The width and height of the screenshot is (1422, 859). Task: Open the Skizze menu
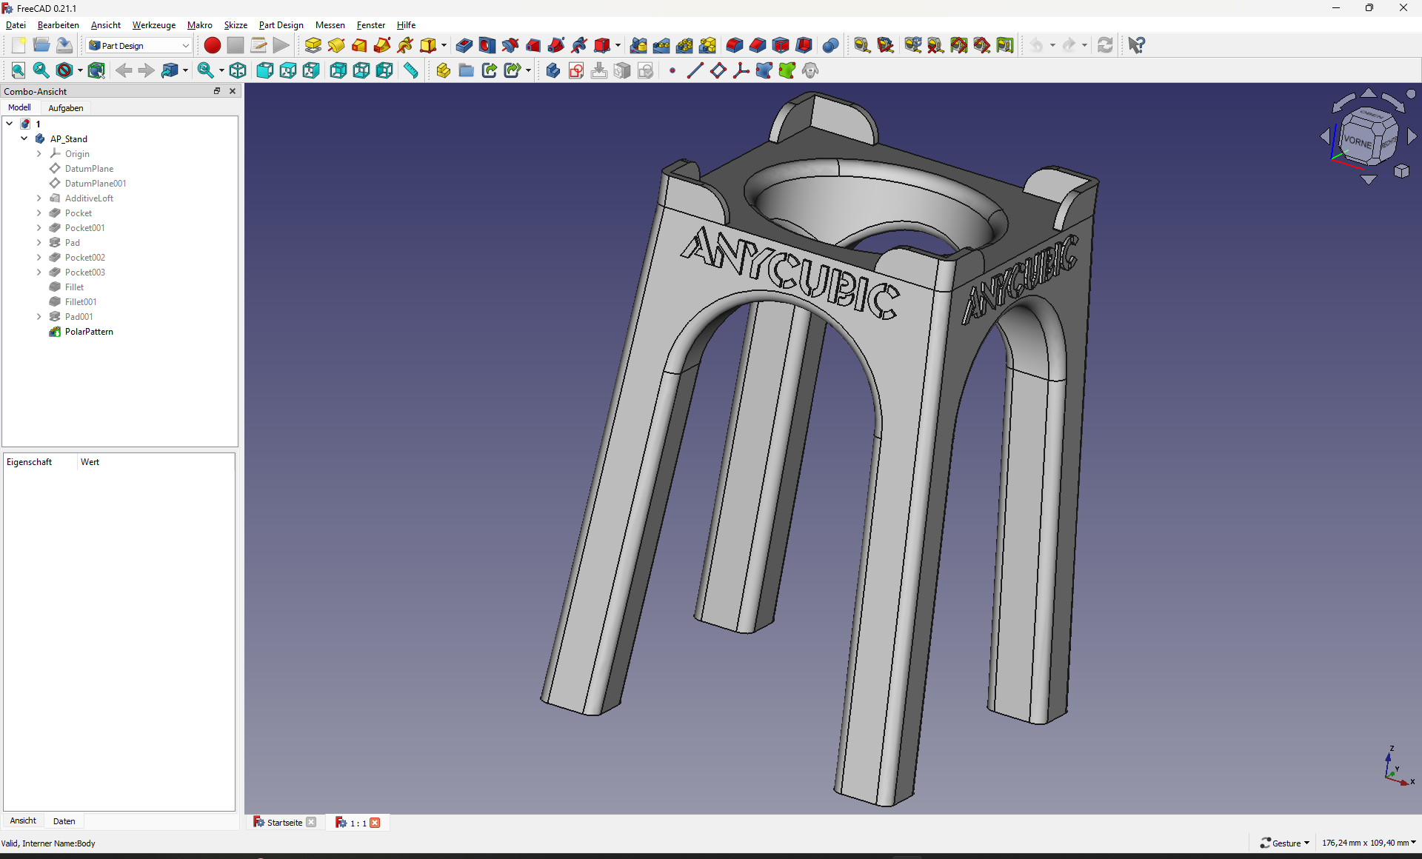coord(236,24)
